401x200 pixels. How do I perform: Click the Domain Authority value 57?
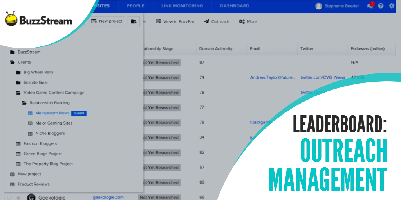click(202, 167)
